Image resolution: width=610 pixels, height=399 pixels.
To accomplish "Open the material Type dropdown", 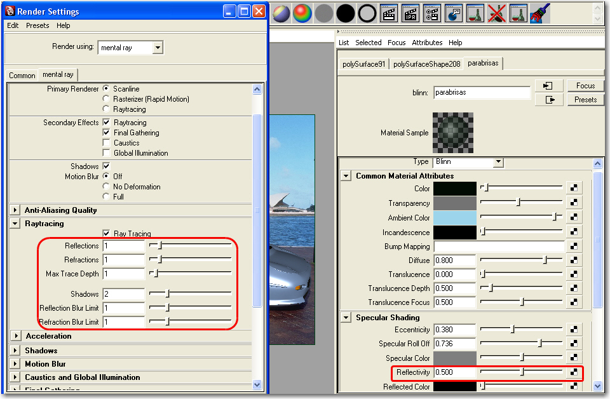I will [x=498, y=162].
